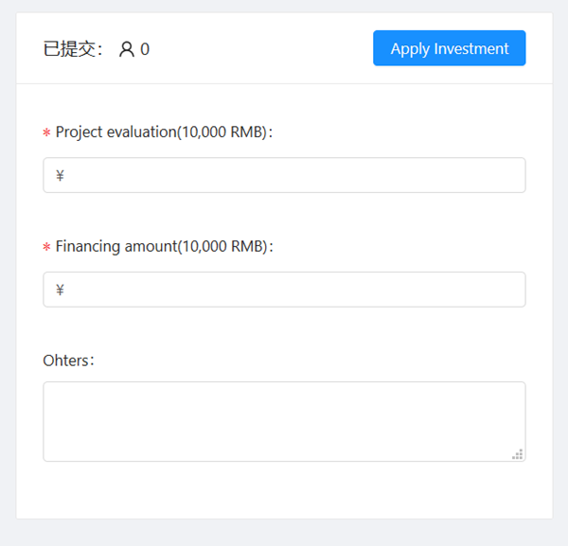Screen dimensions: 568x546
Task: Click the Apply Investment button
Action: [x=449, y=48]
